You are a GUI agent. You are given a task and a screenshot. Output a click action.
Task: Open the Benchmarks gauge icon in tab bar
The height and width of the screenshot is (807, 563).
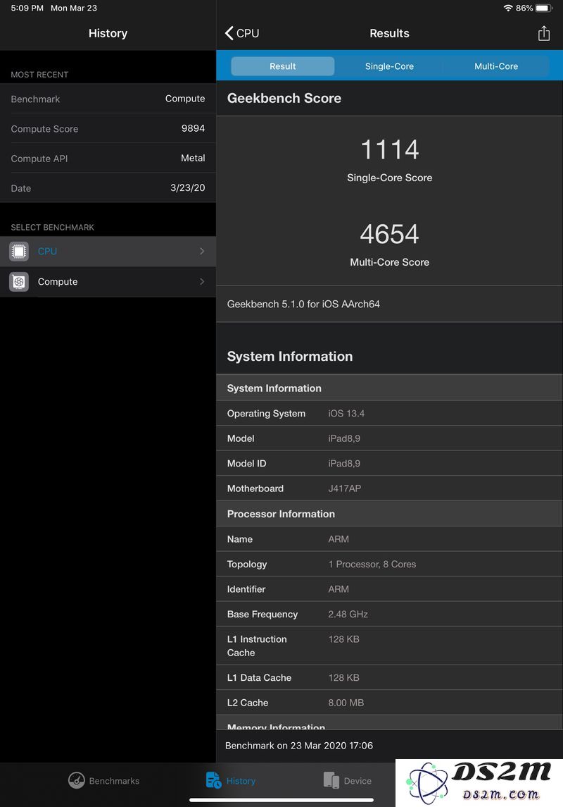(x=77, y=780)
